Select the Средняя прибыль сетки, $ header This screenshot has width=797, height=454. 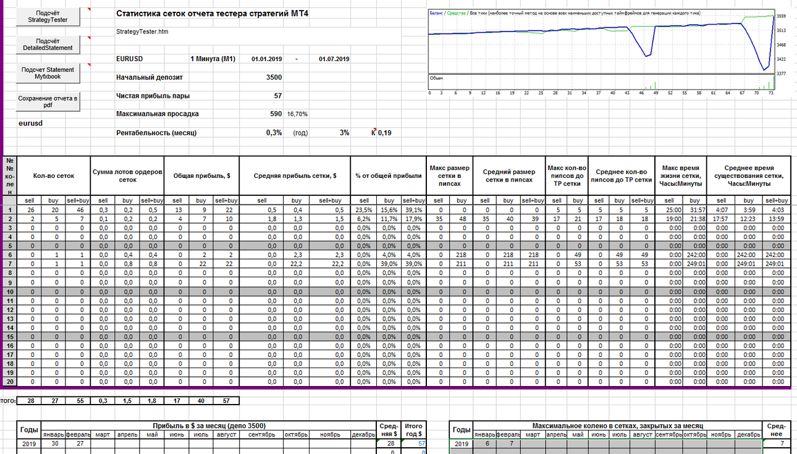pos(295,176)
